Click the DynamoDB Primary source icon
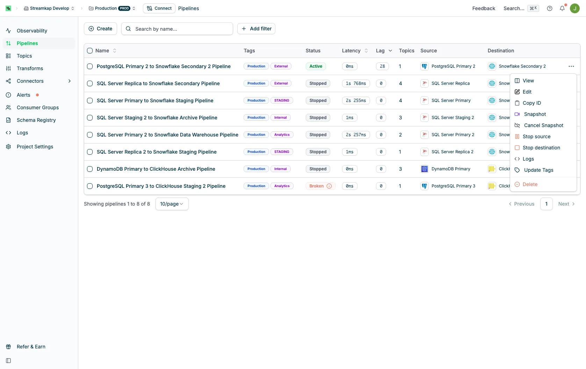 pos(425,169)
